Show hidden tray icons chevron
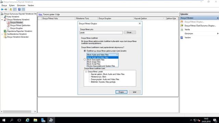The width and height of the screenshot is (219, 123). pyautogui.click(x=191, y=120)
